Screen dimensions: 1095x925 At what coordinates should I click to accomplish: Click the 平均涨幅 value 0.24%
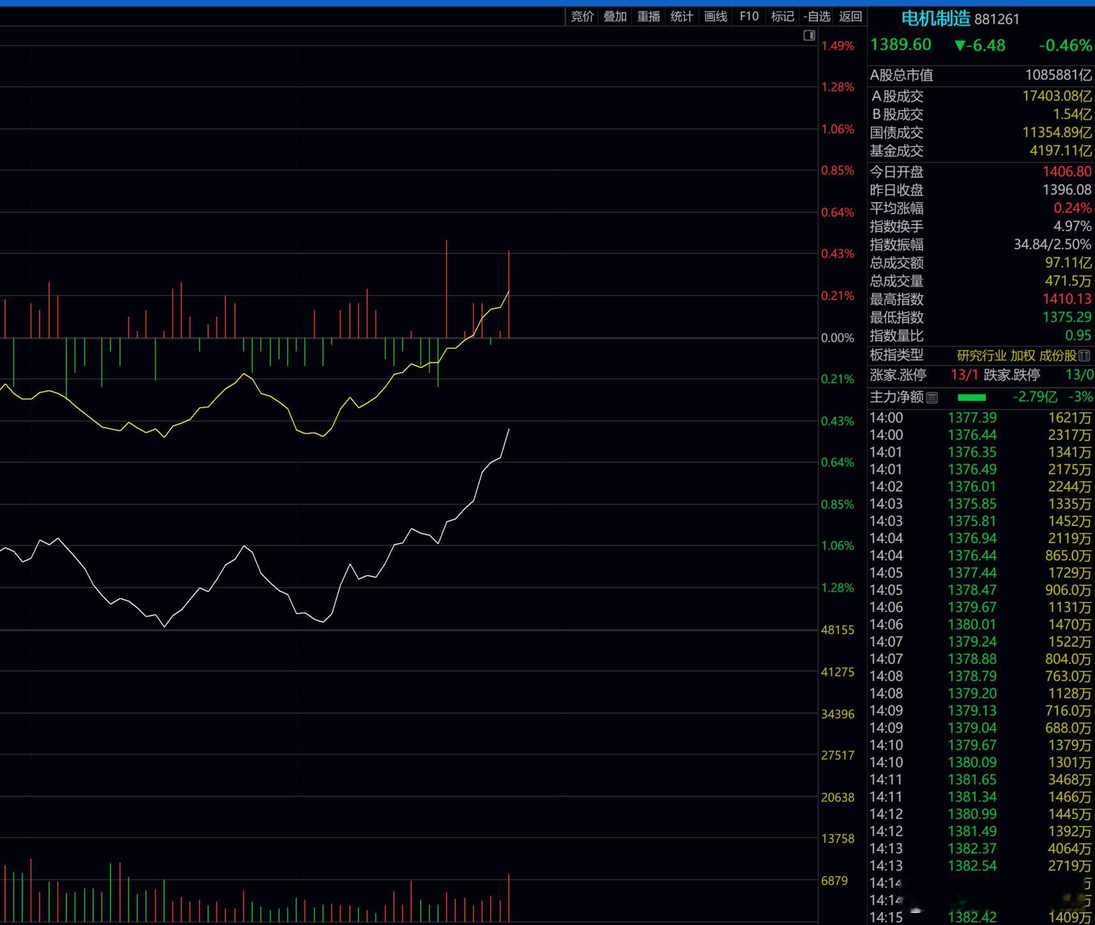click(1073, 208)
